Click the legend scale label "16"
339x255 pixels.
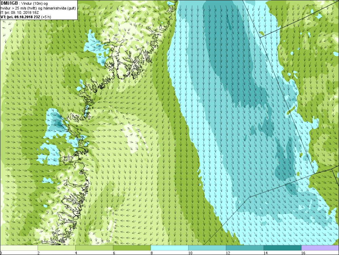pyautogui.click(x=303, y=253)
